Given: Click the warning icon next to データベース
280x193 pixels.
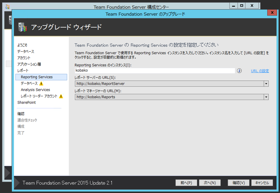Looking at the screenshot, I should click(41, 83).
